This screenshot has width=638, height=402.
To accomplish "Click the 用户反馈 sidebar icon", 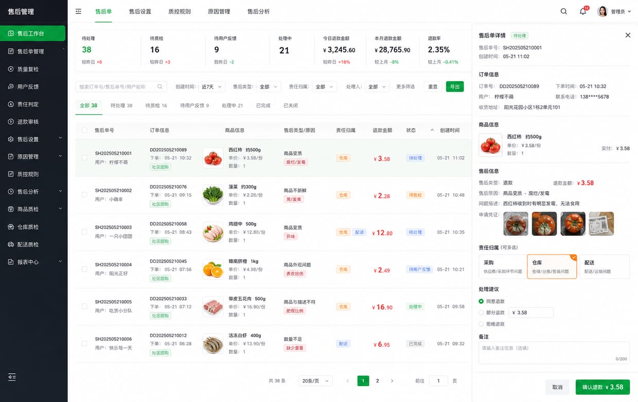I will pos(11,86).
